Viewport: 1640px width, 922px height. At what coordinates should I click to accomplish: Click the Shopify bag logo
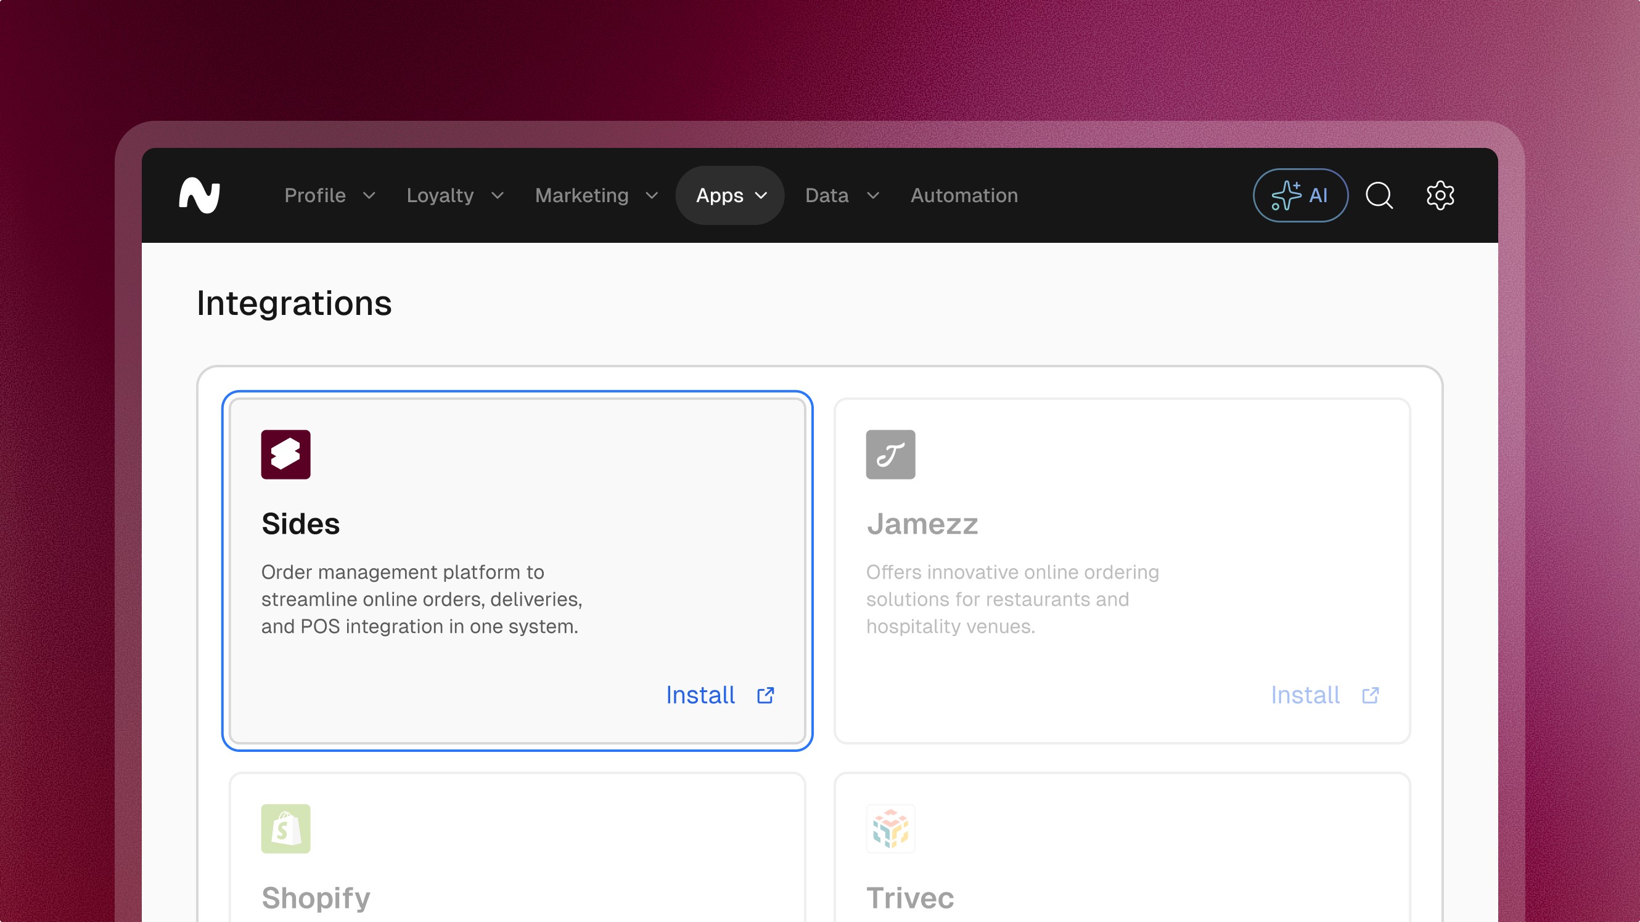tap(285, 828)
